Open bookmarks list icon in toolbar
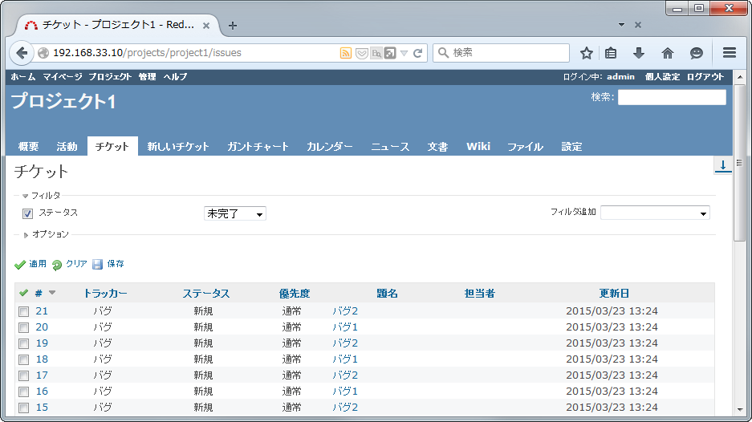Image resolution: width=752 pixels, height=422 pixels. pos(611,53)
